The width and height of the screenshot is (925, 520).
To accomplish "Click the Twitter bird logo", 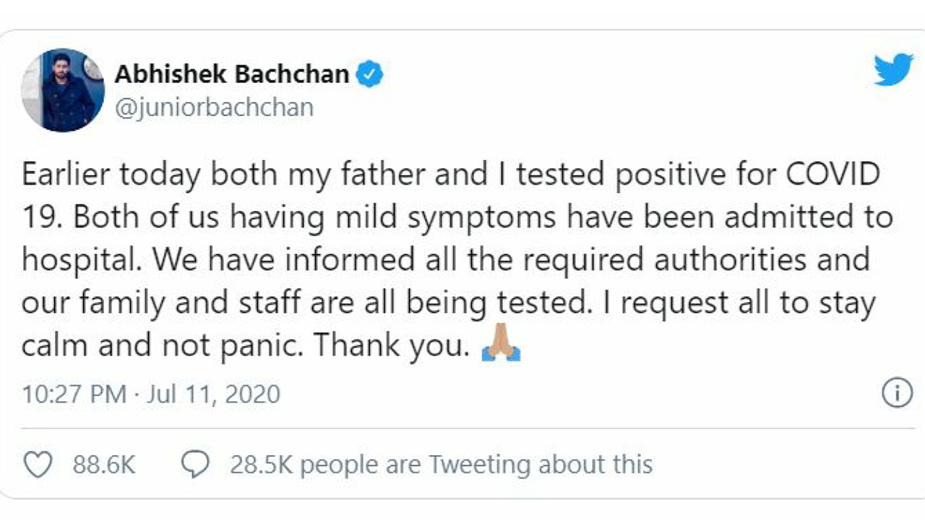I will click(893, 71).
